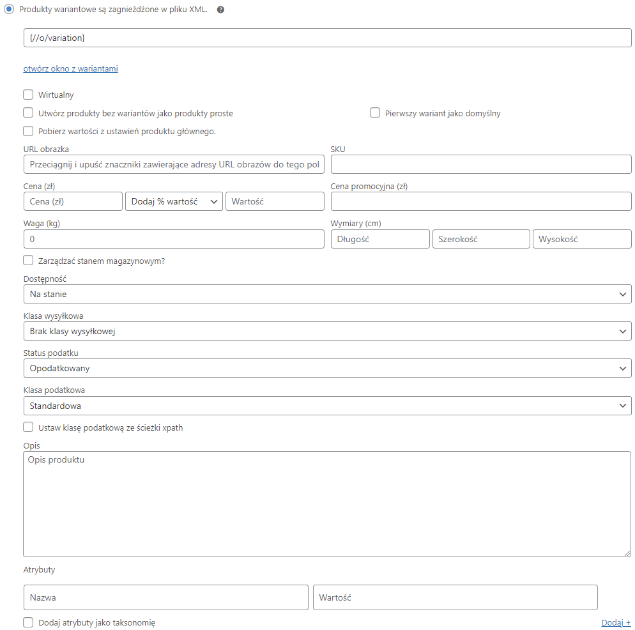The height and width of the screenshot is (630, 635).
Task: Focus the SKU input field
Action: [481, 164]
